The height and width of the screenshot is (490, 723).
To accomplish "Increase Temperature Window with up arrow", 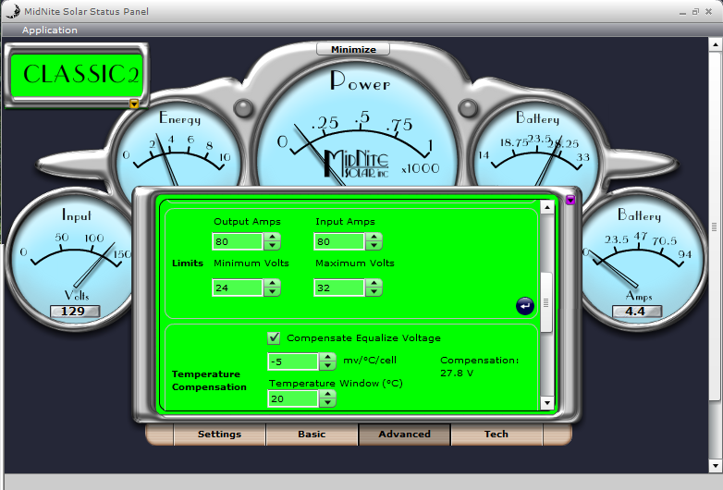I will click(327, 395).
